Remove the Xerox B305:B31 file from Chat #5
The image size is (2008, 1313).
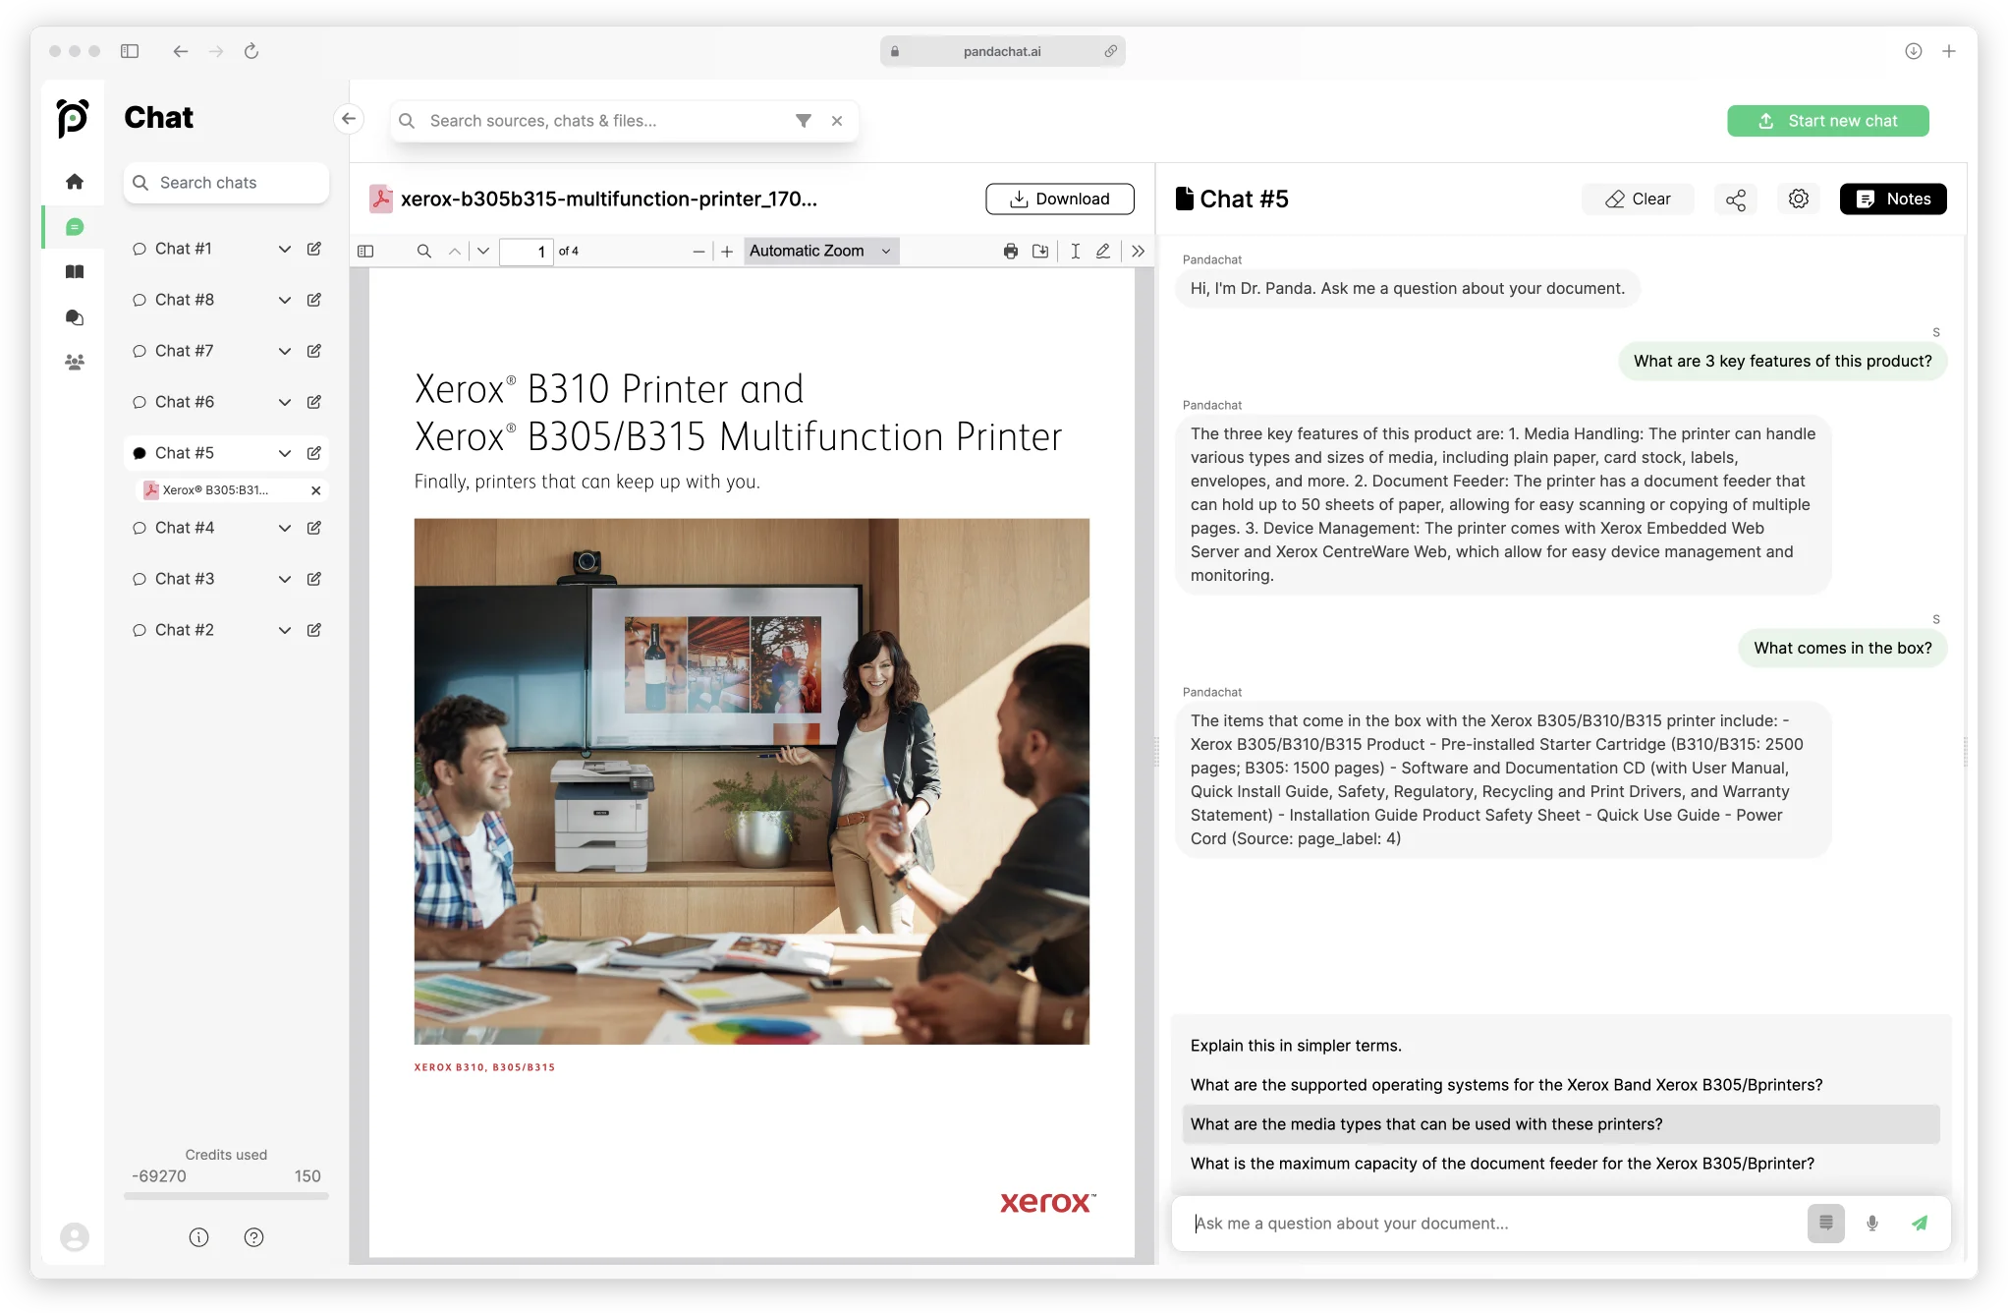pyautogui.click(x=315, y=490)
